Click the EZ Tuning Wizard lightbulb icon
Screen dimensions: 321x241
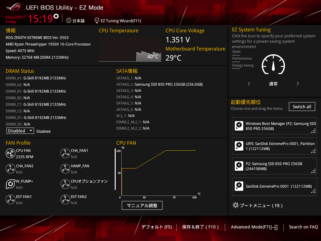tap(97, 21)
